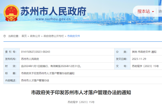Viewport: 162px width, 106px height.
Task: Click the 内容概述 label cell
Action: point(12,81)
